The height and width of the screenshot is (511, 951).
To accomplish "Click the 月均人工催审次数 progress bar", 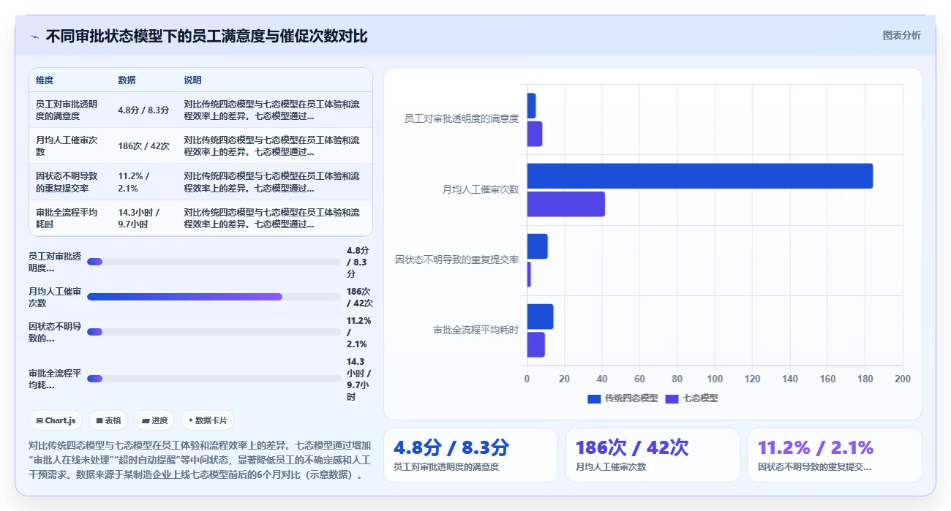I will pyautogui.click(x=214, y=297).
